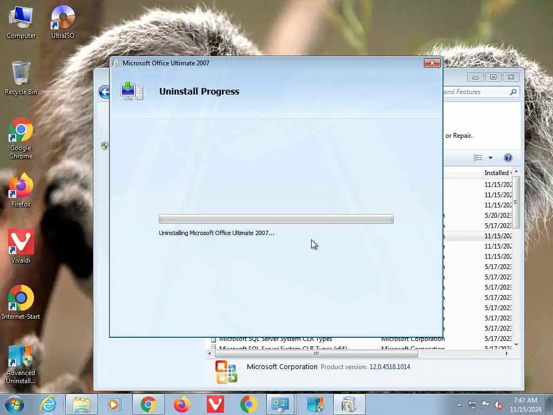Click the "Uninstalling Microsoft Office Ultimate 2007..." status text

pyautogui.click(x=216, y=233)
